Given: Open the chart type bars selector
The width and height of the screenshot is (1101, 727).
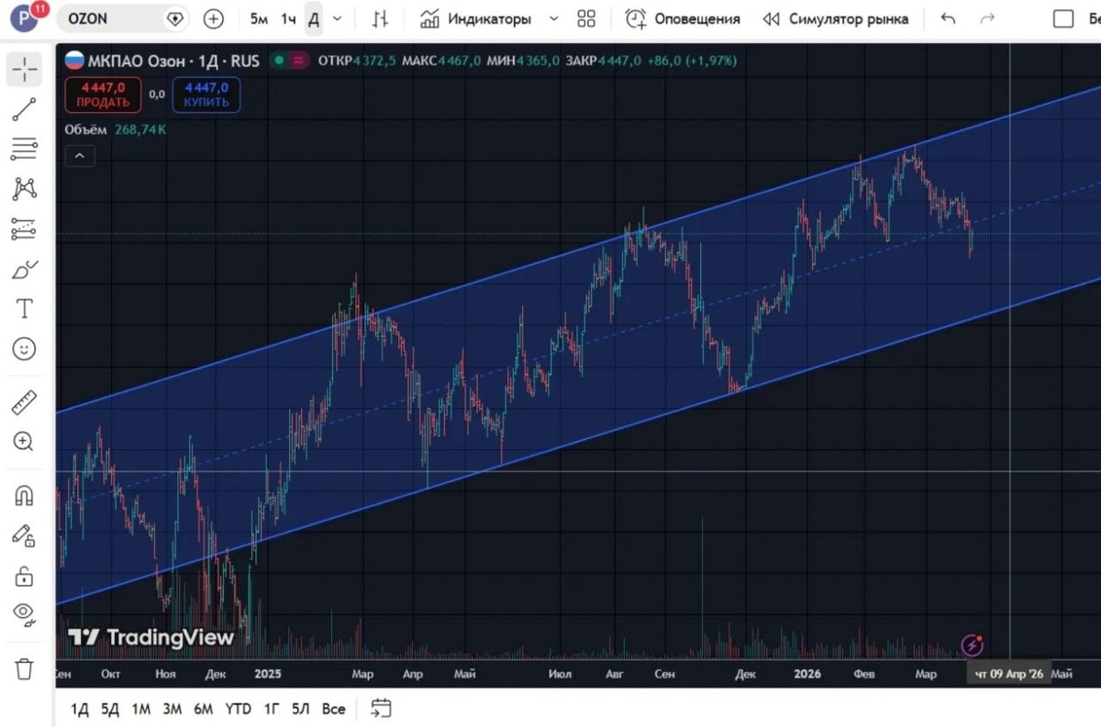Looking at the screenshot, I should pos(380,18).
